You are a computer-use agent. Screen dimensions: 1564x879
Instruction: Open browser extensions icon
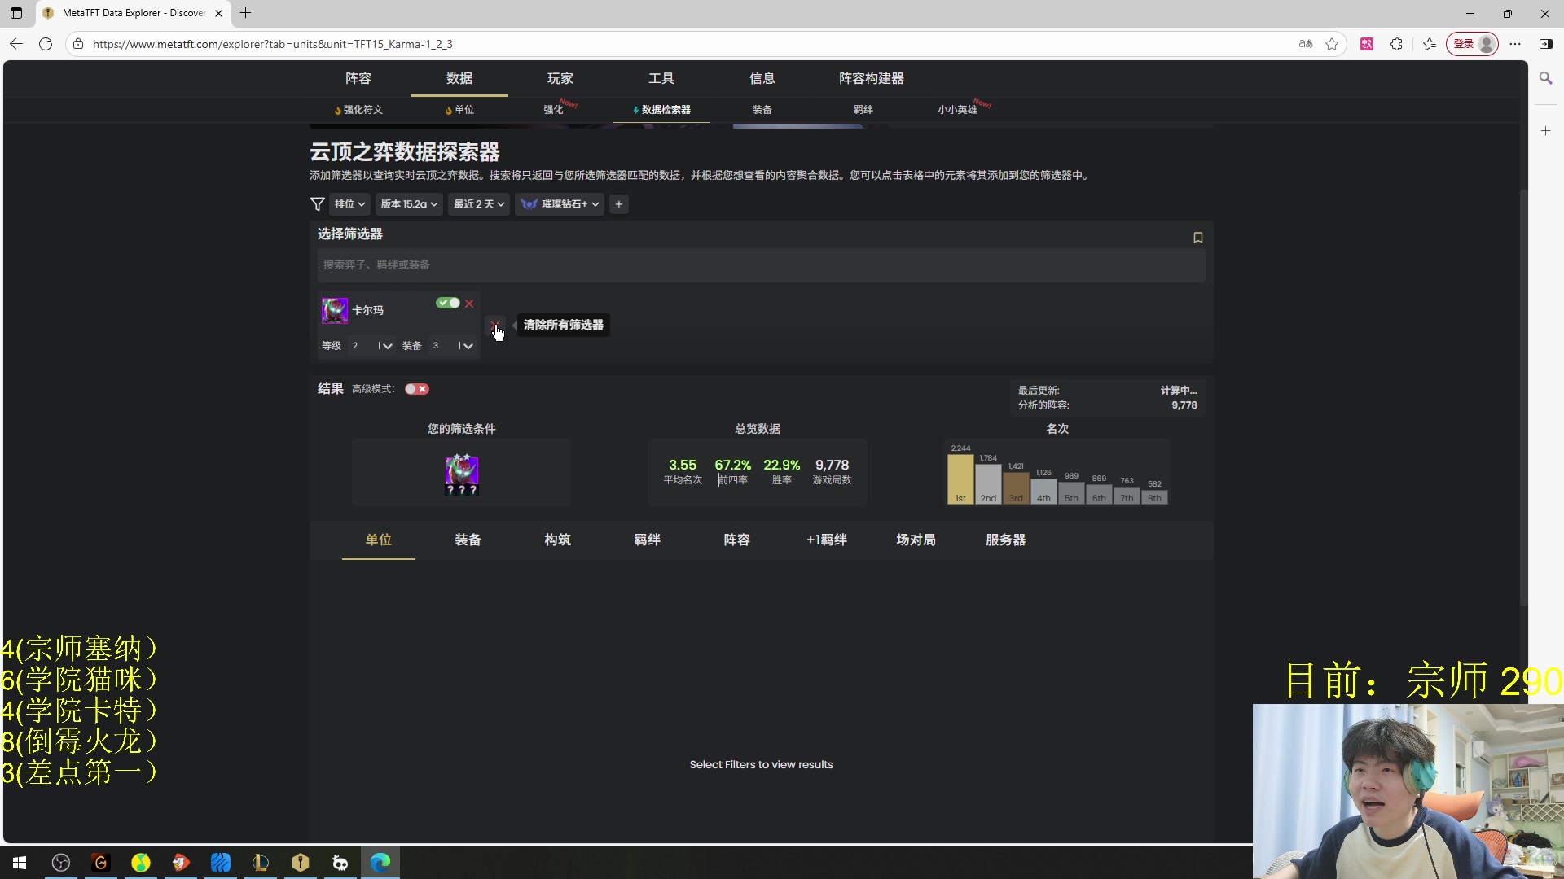(x=1396, y=44)
